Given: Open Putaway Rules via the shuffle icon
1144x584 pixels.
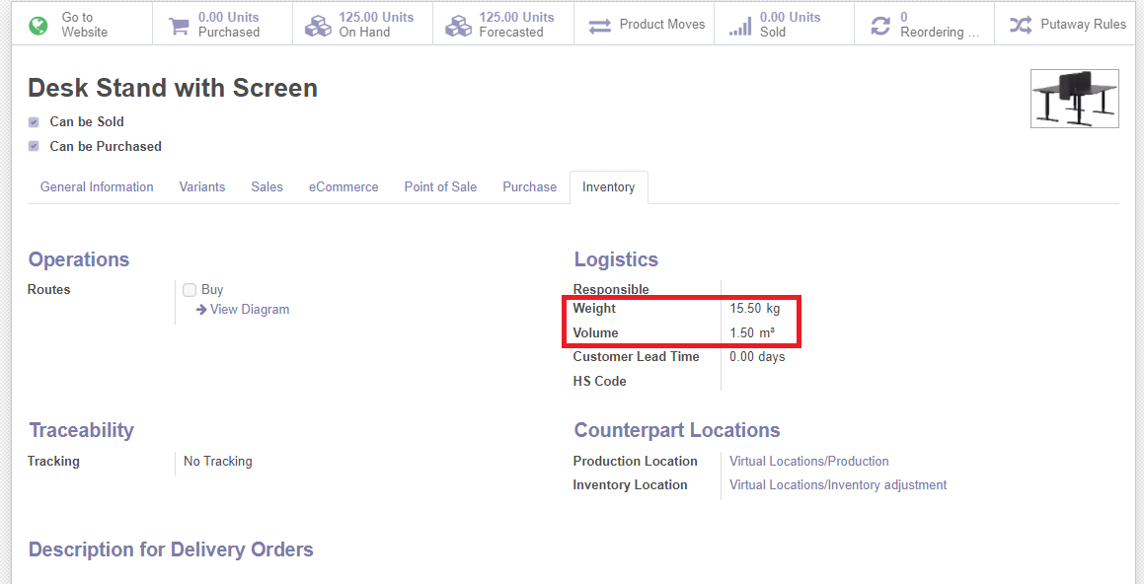Looking at the screenshot, I should point(1020,25).
